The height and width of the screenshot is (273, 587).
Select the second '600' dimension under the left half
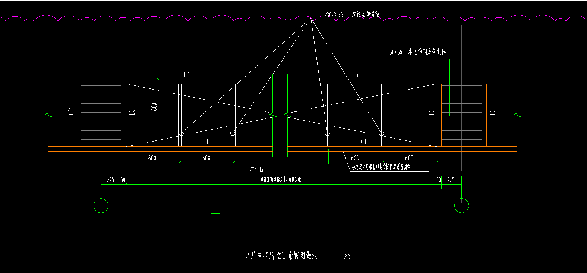coord(206,158)
